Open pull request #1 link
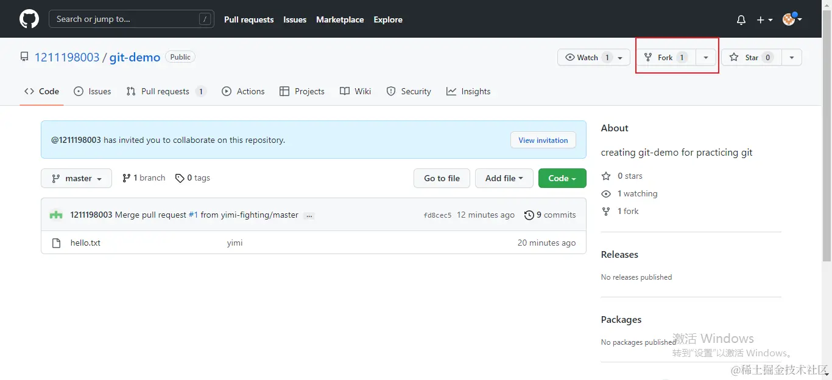 pos(193,215)
